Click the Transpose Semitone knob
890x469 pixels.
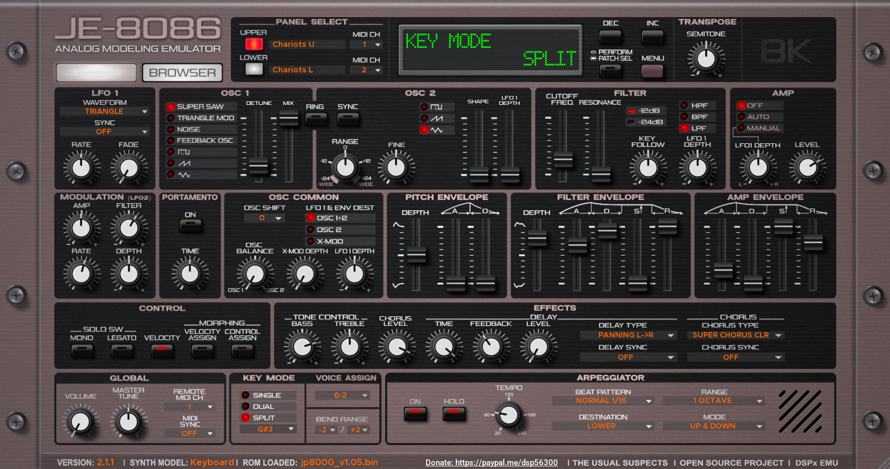click(x=706, y=59)
